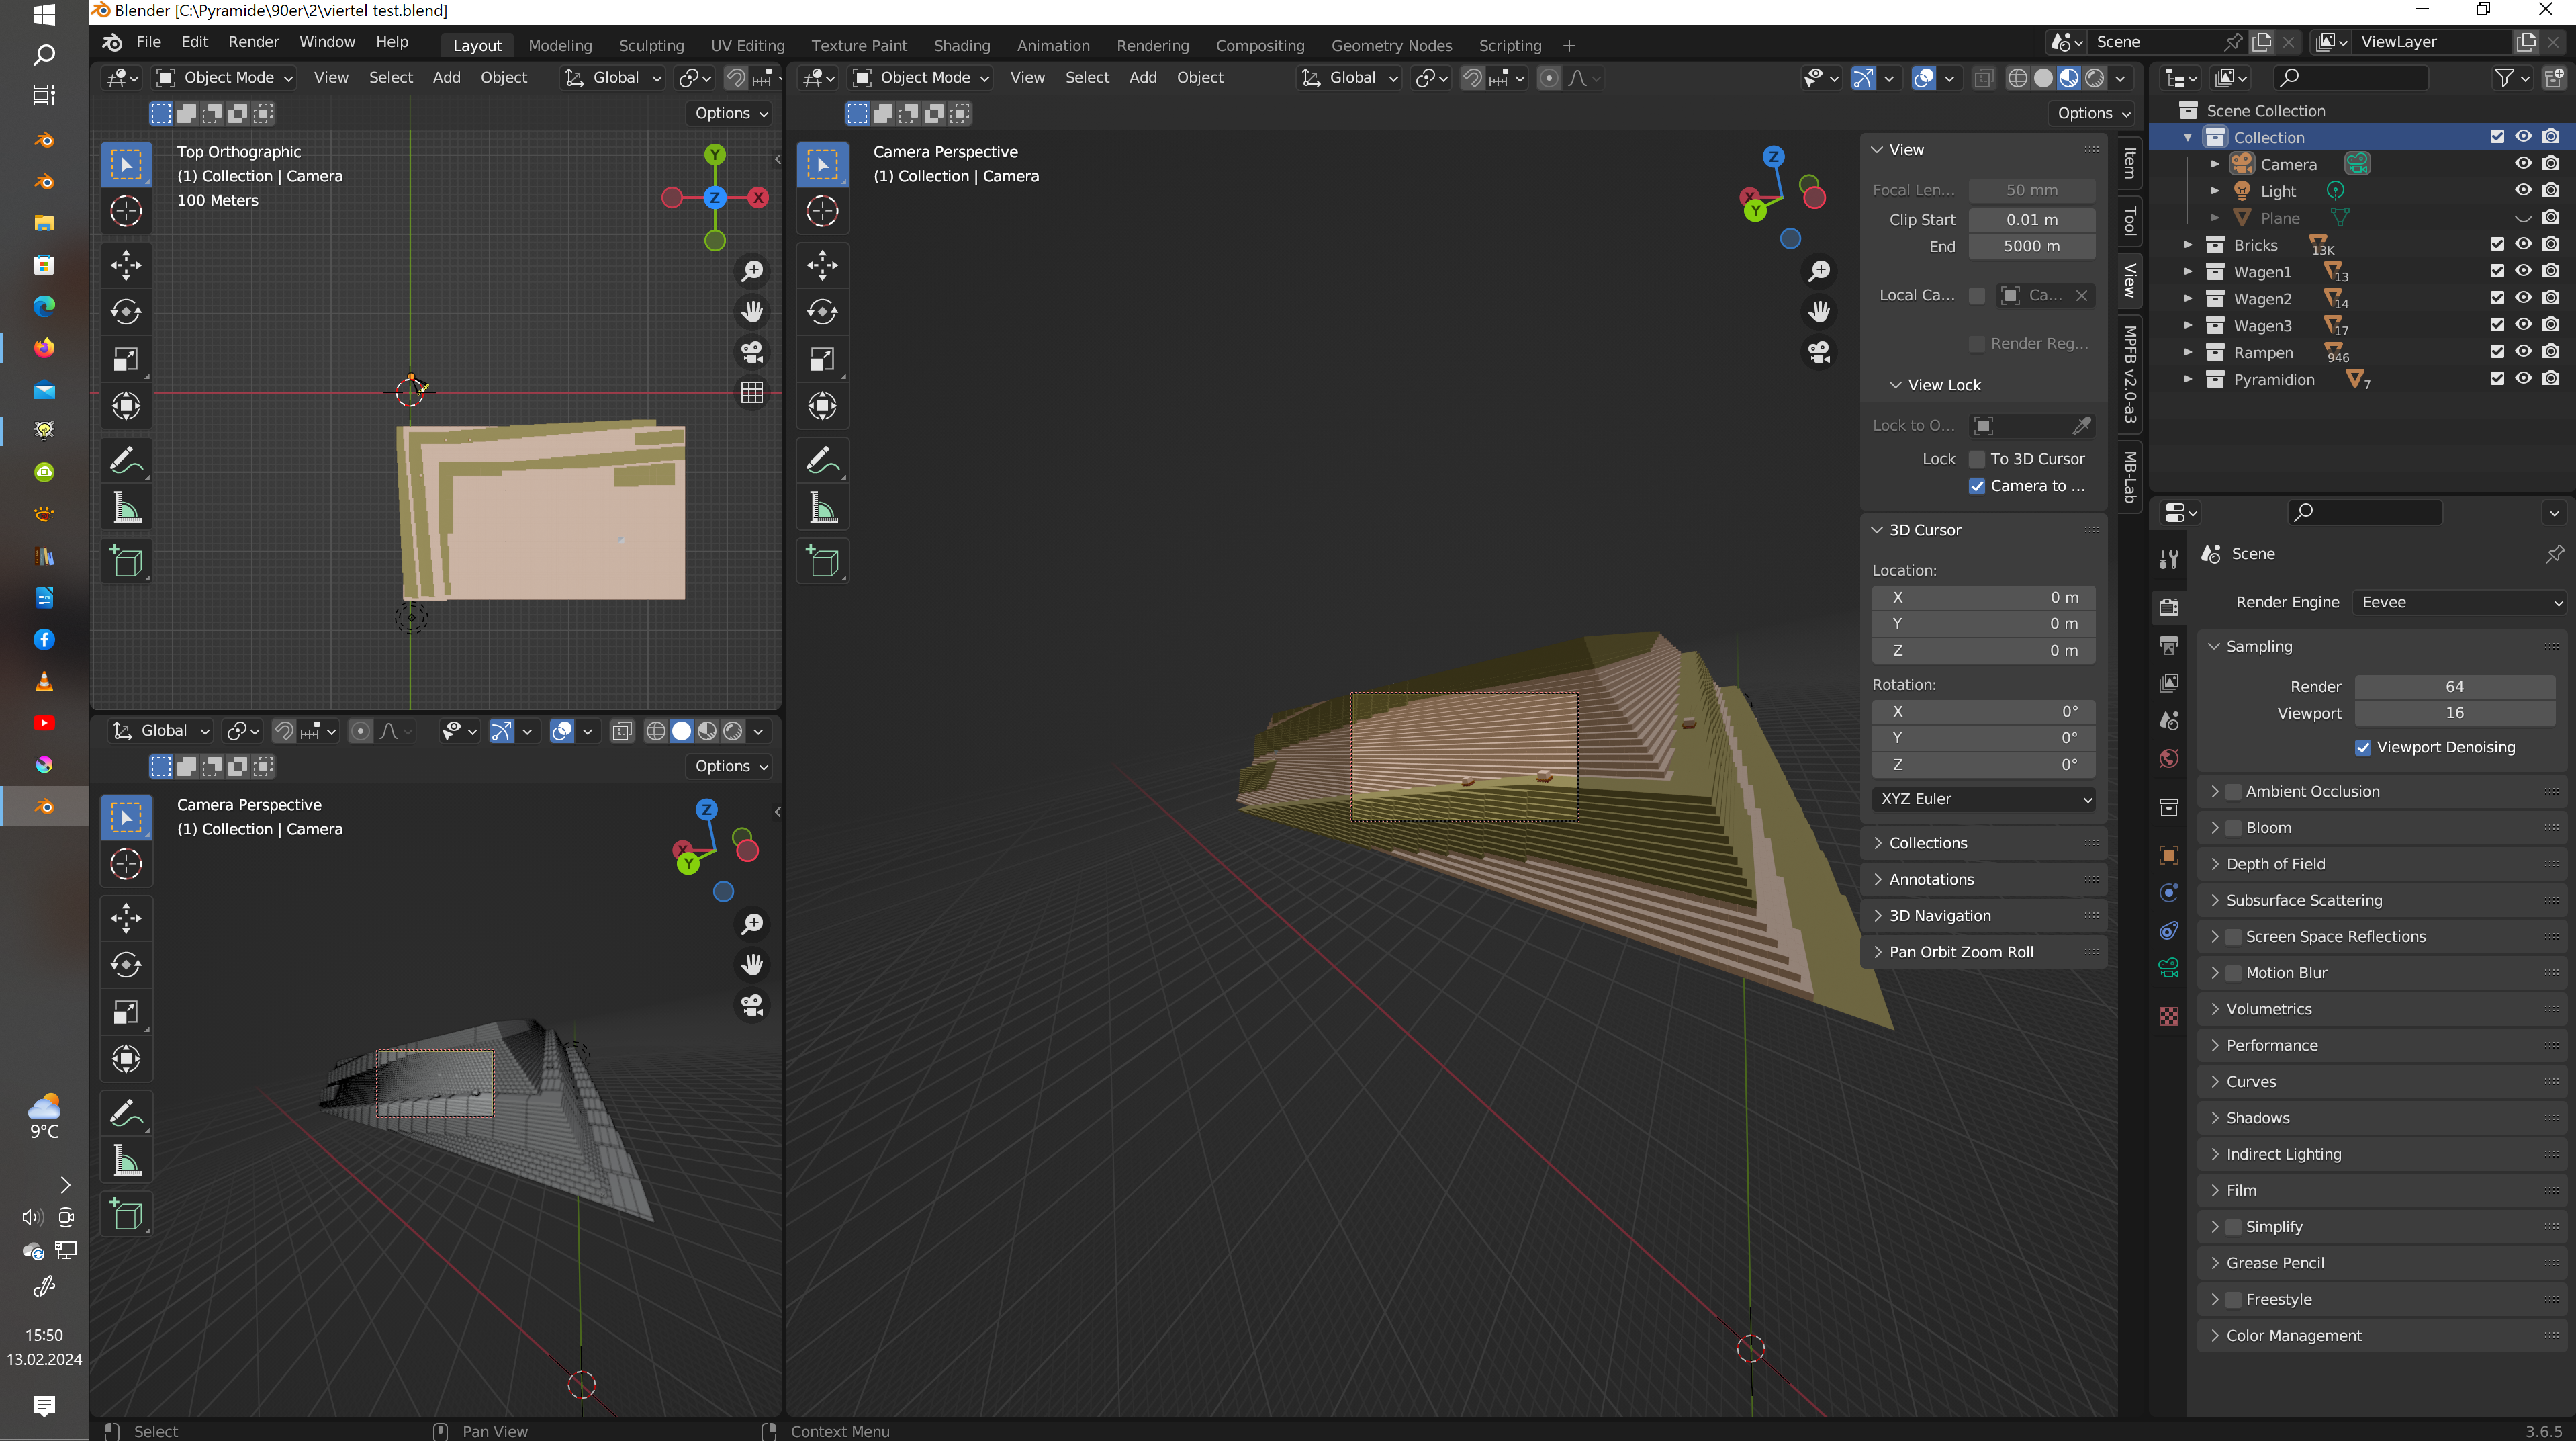
Task: Expand the Pyramidion collection in outliner
Action: click(x=2188, y=380)
